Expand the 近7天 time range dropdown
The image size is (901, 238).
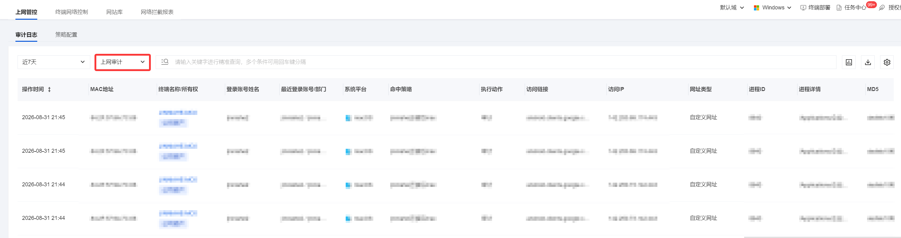(54, 62)
